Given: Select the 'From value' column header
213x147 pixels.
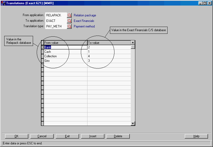Looking at the screenshot, I should click(66, 43).
